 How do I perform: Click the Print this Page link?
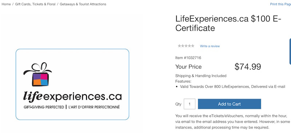pos(280,4)
